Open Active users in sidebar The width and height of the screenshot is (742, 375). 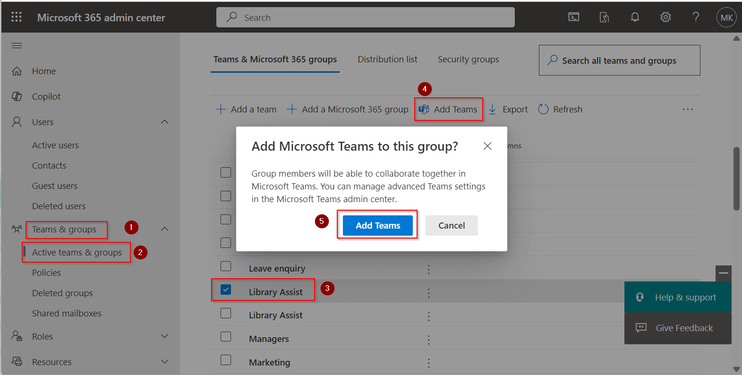pyautogui.click(x=55, y=145)
